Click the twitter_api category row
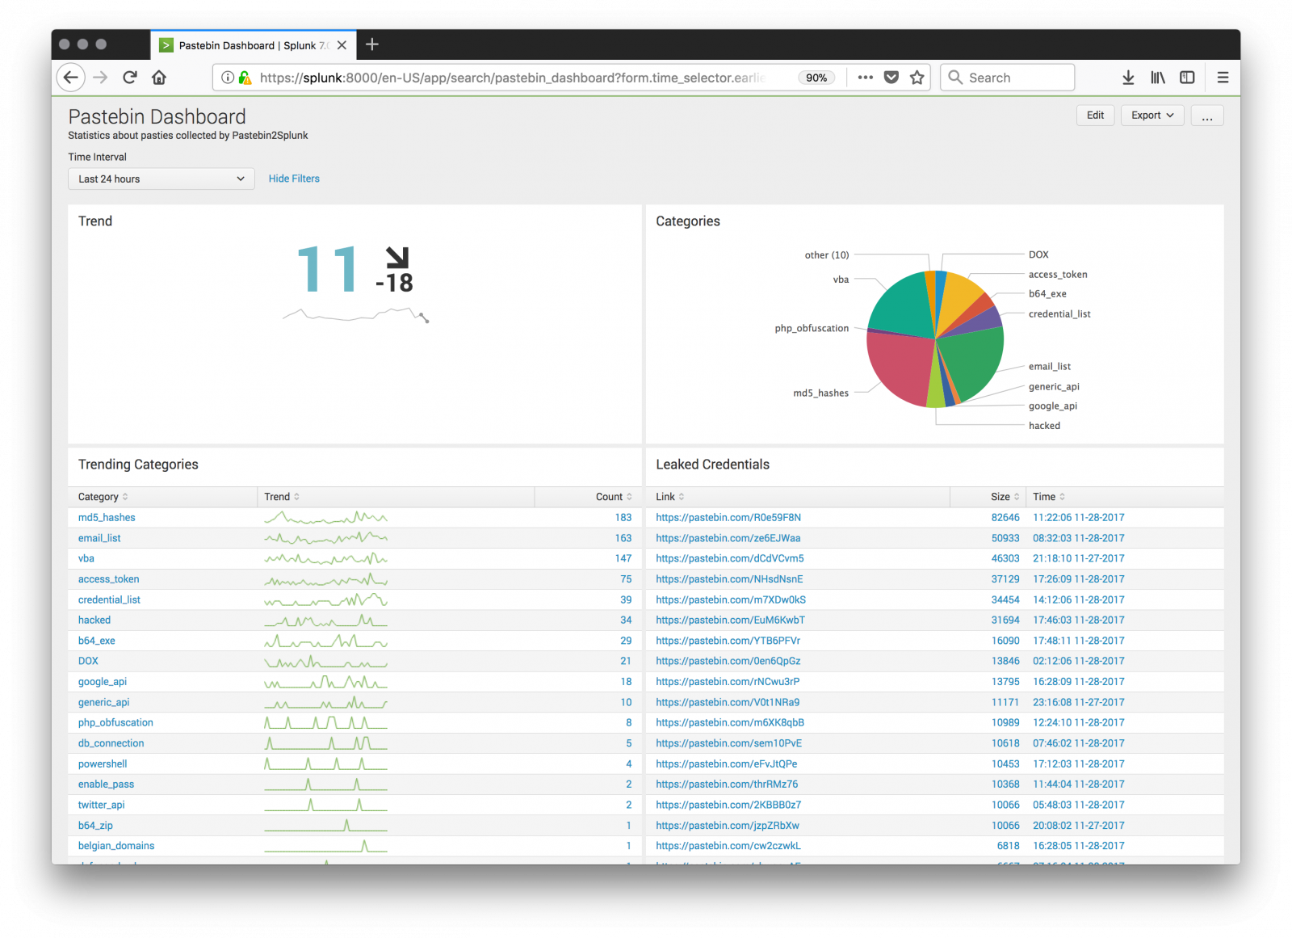 pos(354,805)
